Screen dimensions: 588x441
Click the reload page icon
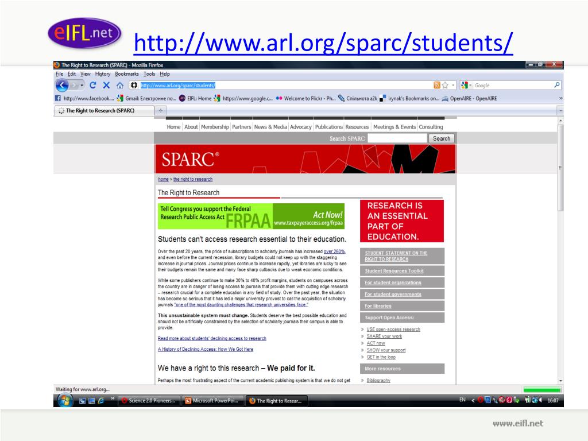pyautogui.click(x=93, y=85)
